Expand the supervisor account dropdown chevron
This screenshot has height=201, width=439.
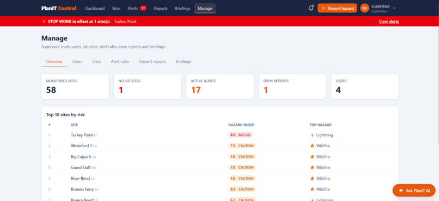coord(394,8)
